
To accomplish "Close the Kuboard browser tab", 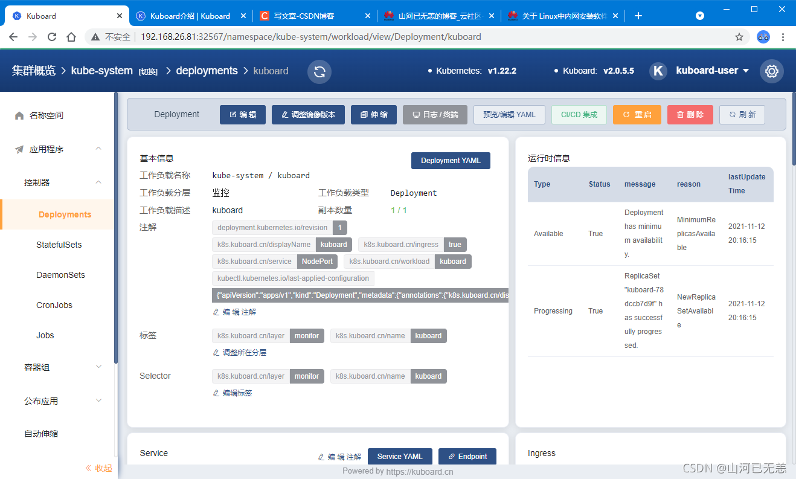I will (119, 16).
